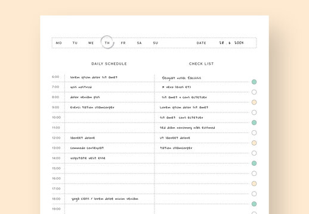The height and width of the screenshot is (214, 309).
Task: Click the 16:00 time label
Action: tap(56, 178)
